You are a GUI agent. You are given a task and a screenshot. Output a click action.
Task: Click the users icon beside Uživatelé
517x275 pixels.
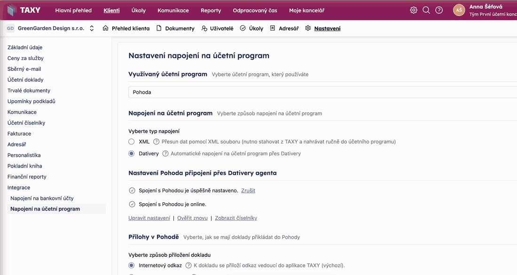tap(204, 28)
